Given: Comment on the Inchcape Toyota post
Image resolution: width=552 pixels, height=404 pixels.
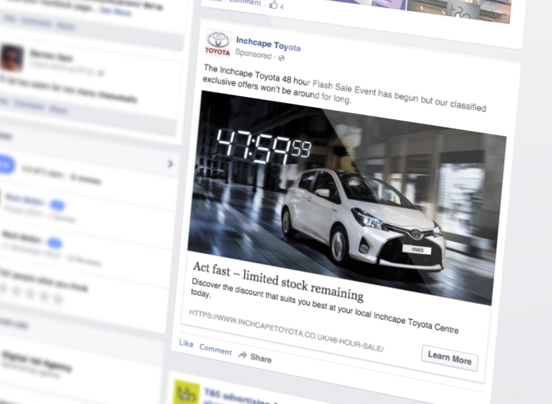Looking at the screenshot, I should coord(215,349).
